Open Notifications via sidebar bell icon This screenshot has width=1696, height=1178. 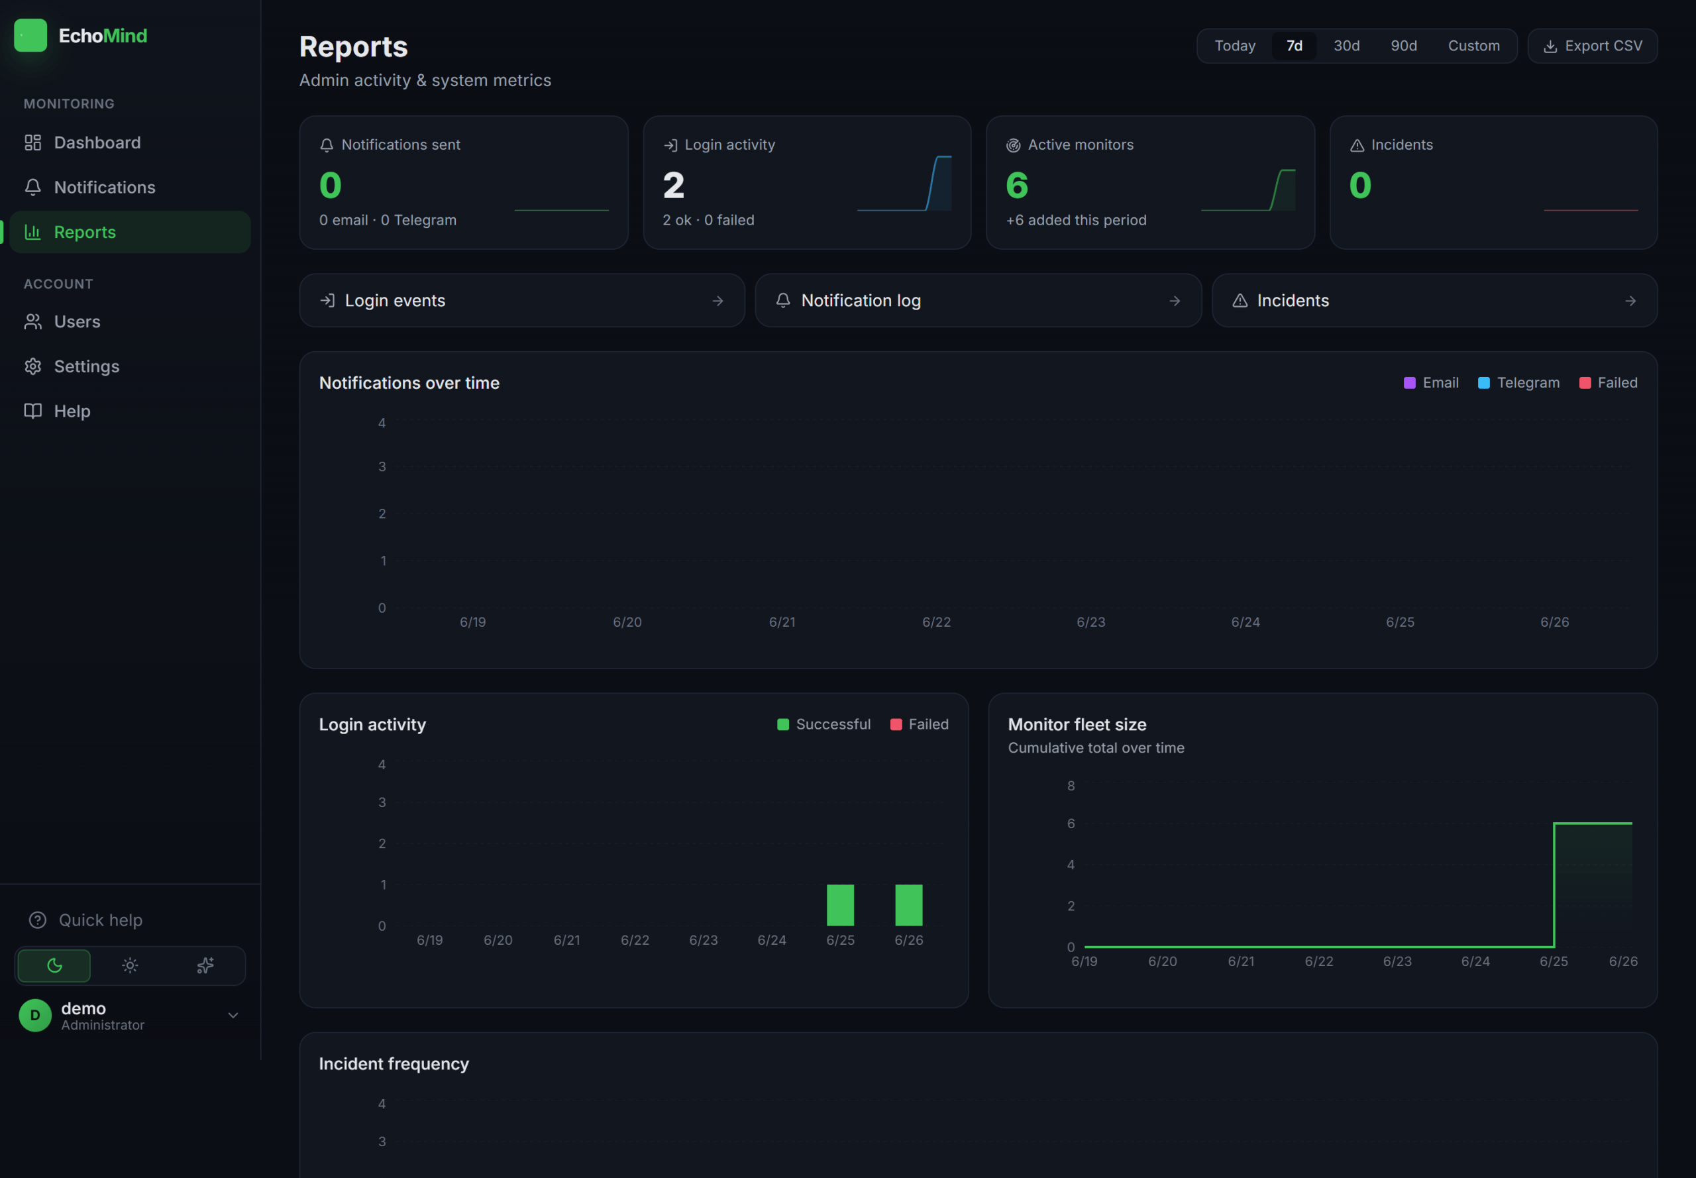[x=32, y=187]
